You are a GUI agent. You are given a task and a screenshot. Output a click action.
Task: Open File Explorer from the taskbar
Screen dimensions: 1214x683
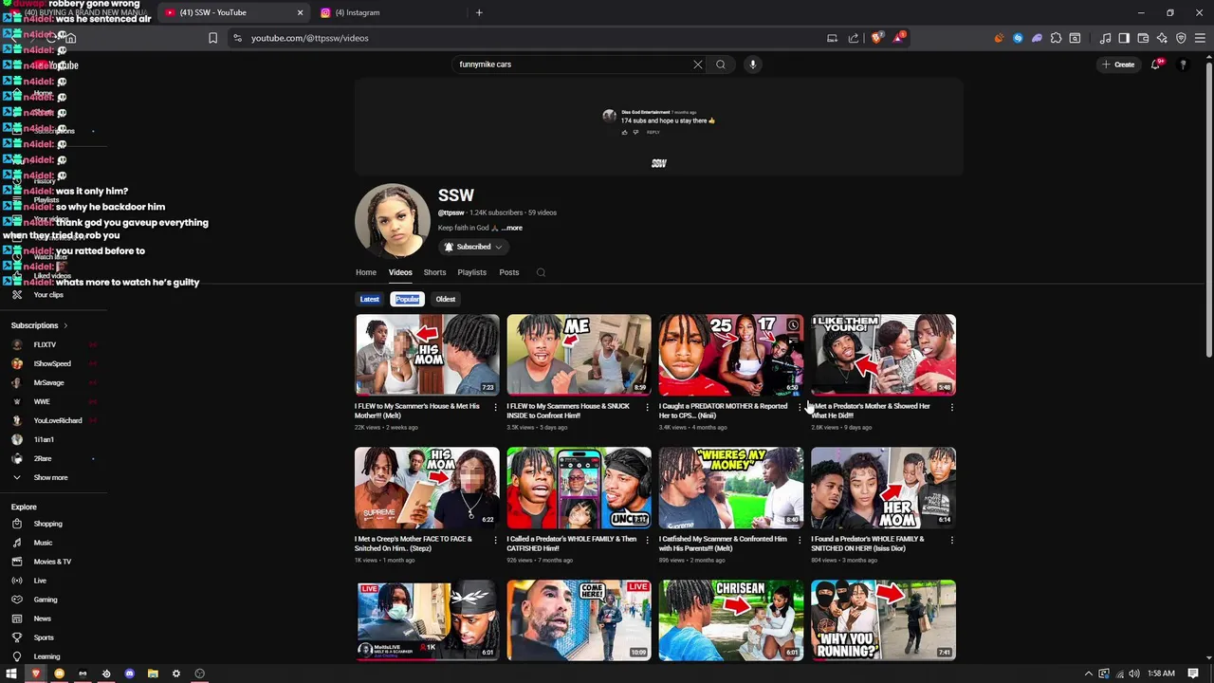tap(153, 674)
